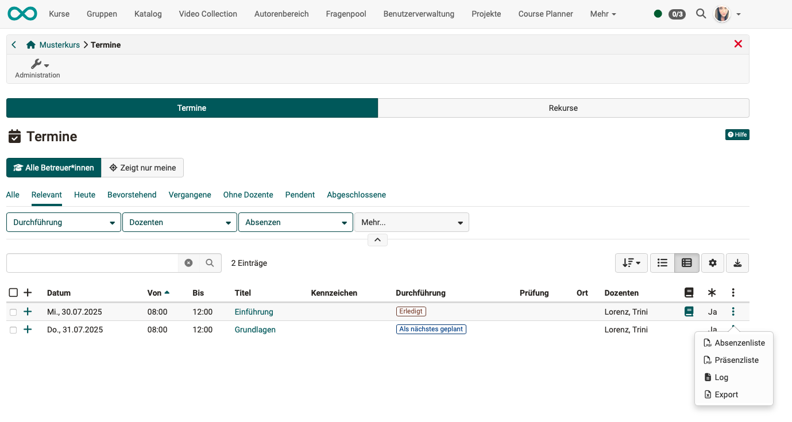
Task: Click the Hilfe button
Action: pyautogui.click(x=737, y=134)
